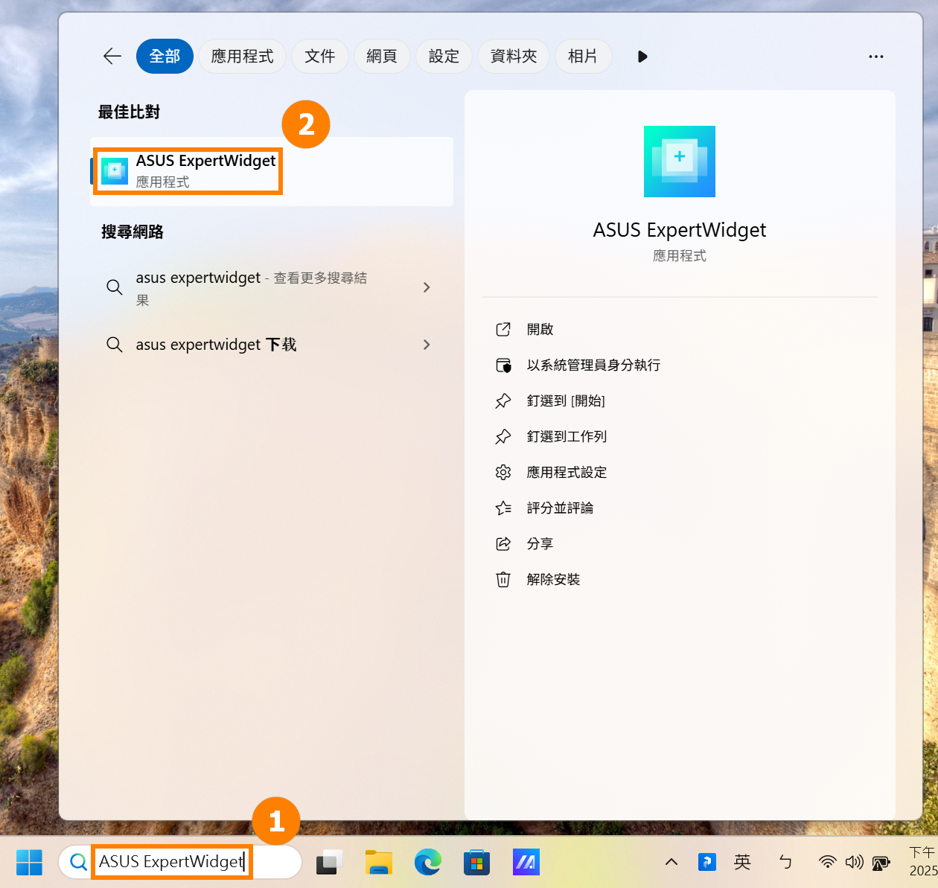
Task: Click the blue question-mark tray icon
Action: coord(707,862)
